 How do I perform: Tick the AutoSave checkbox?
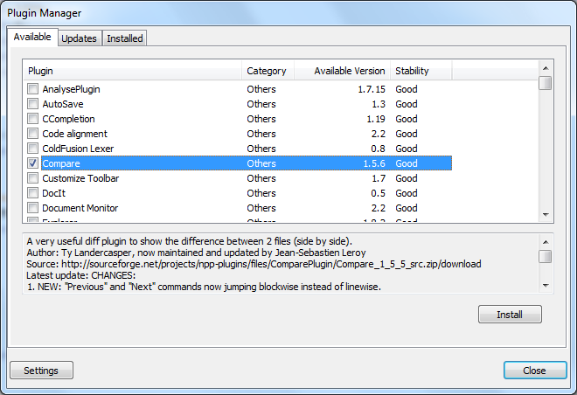(32, 103)
